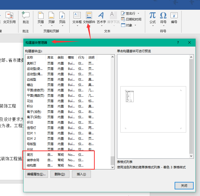
Task: Sort list by Gallery (库名) column header
Action: (x=51, y=58)
